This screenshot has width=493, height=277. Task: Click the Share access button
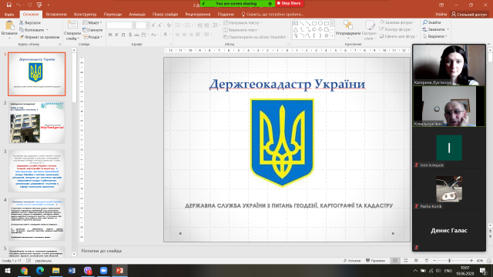pyautogui.click(x=469, y=15)
